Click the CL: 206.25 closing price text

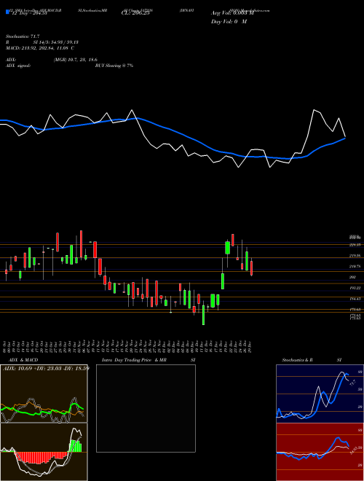pyautogui.click(x=135, y=13)
